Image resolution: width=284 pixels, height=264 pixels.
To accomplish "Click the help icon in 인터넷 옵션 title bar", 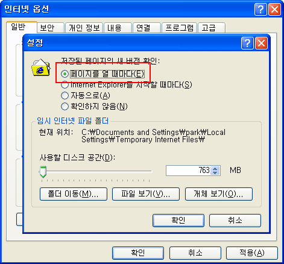I will [x=260, y=9].
